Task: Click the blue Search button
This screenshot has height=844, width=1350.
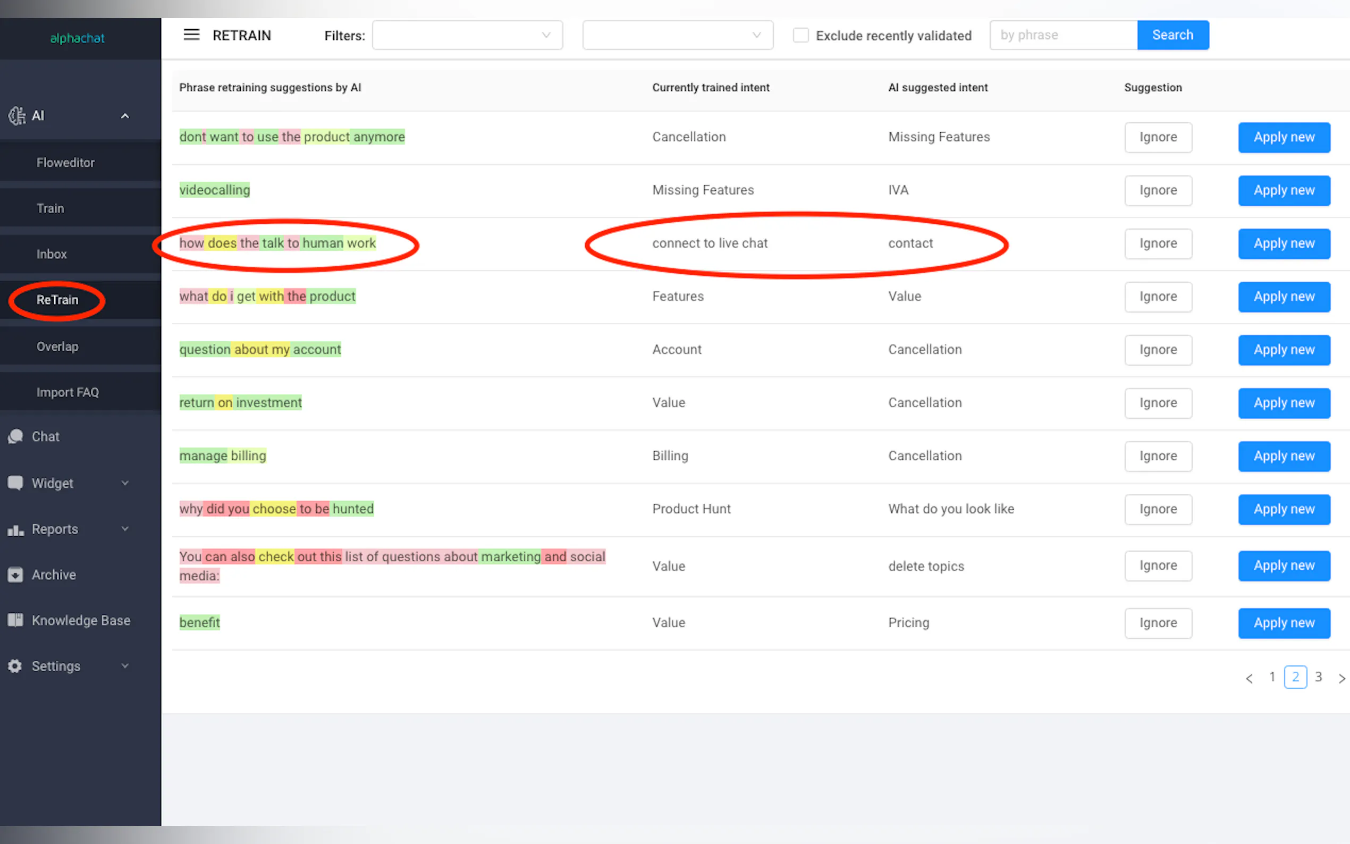Action: 1172,35
